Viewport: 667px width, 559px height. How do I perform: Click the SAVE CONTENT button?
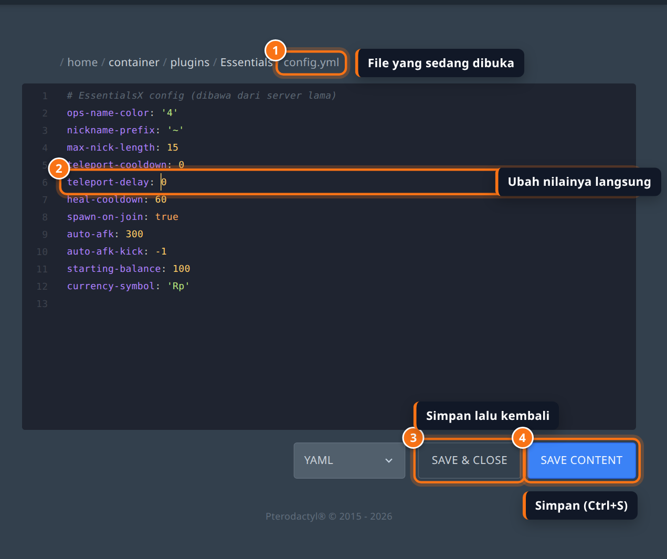coord(581,460)
